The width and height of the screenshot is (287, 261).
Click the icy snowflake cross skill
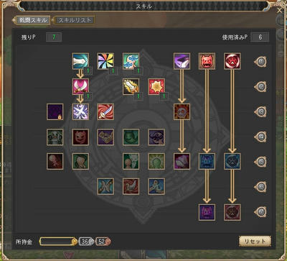[x=80, y=111]
